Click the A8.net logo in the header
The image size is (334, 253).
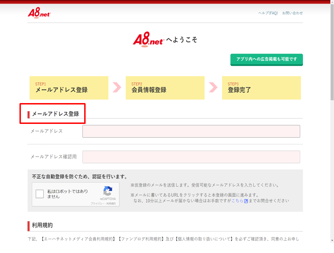(x=39, y=13)
